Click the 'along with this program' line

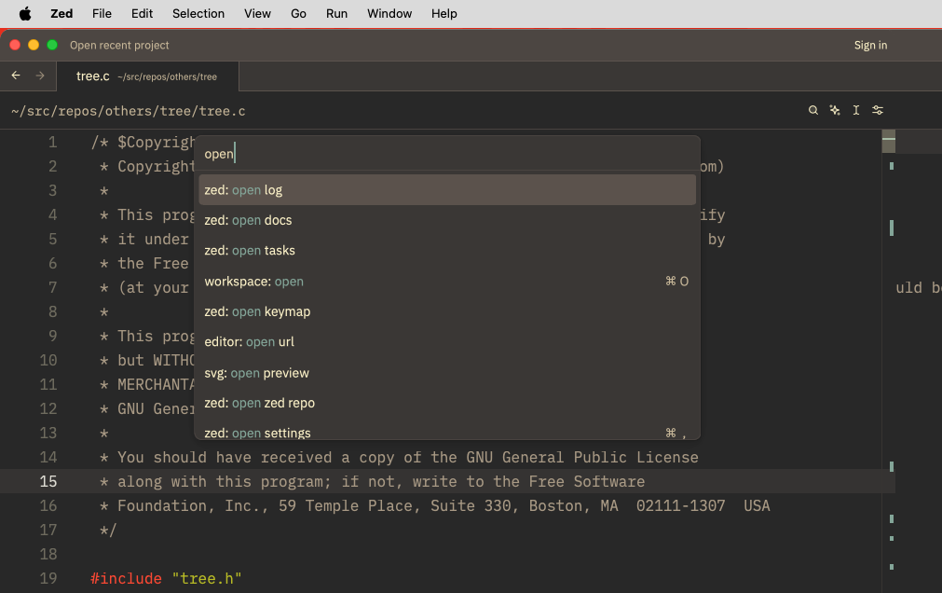pyautogui.click(x=372, y=482)
